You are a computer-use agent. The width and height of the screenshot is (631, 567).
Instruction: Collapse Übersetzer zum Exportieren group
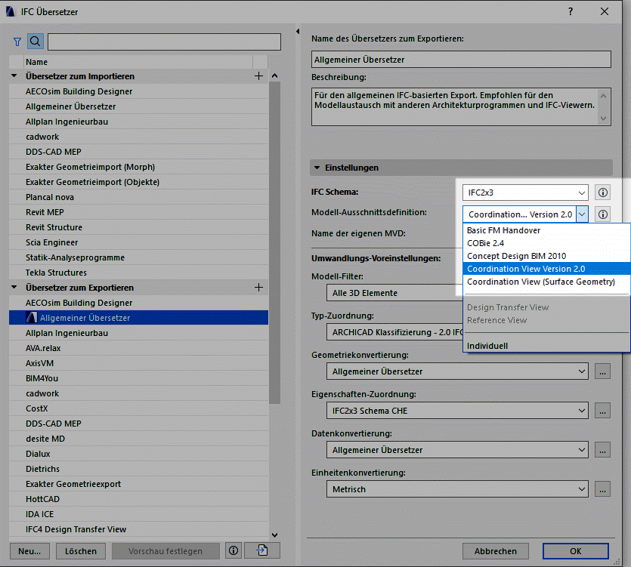coord(14,287)
